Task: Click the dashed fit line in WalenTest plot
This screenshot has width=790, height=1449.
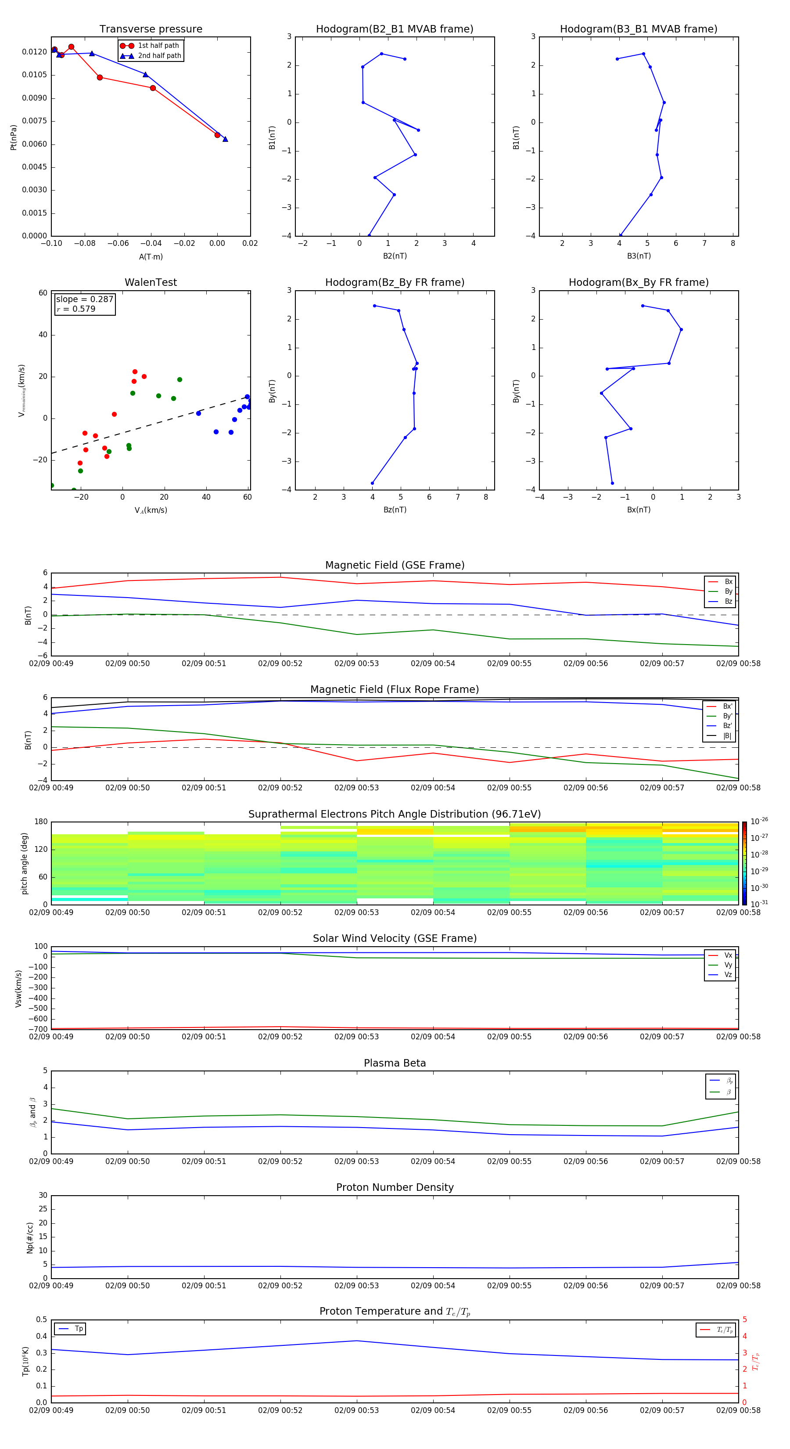Action: tap(151, 425)
